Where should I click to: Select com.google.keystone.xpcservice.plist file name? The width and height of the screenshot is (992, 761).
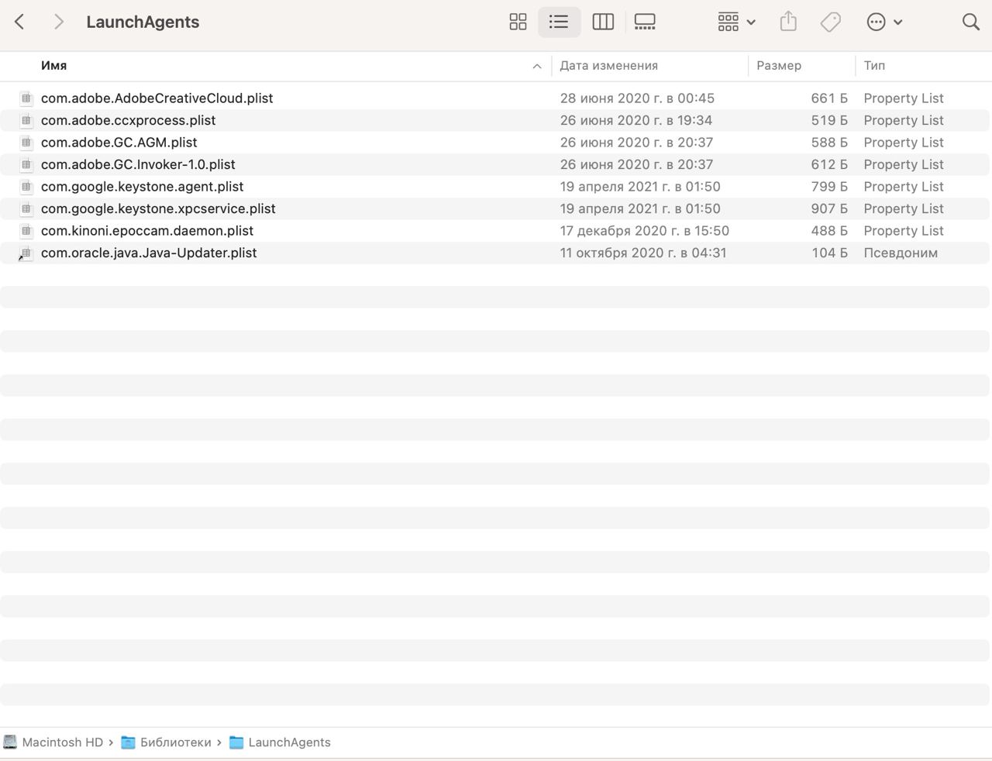[158, 208]
